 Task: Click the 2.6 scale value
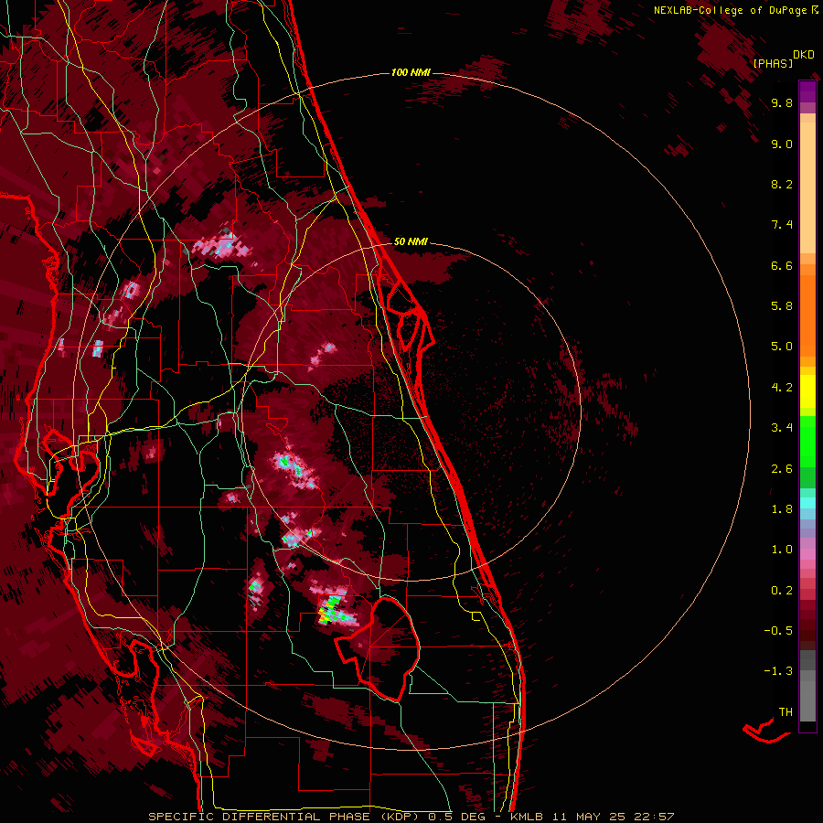782,469
